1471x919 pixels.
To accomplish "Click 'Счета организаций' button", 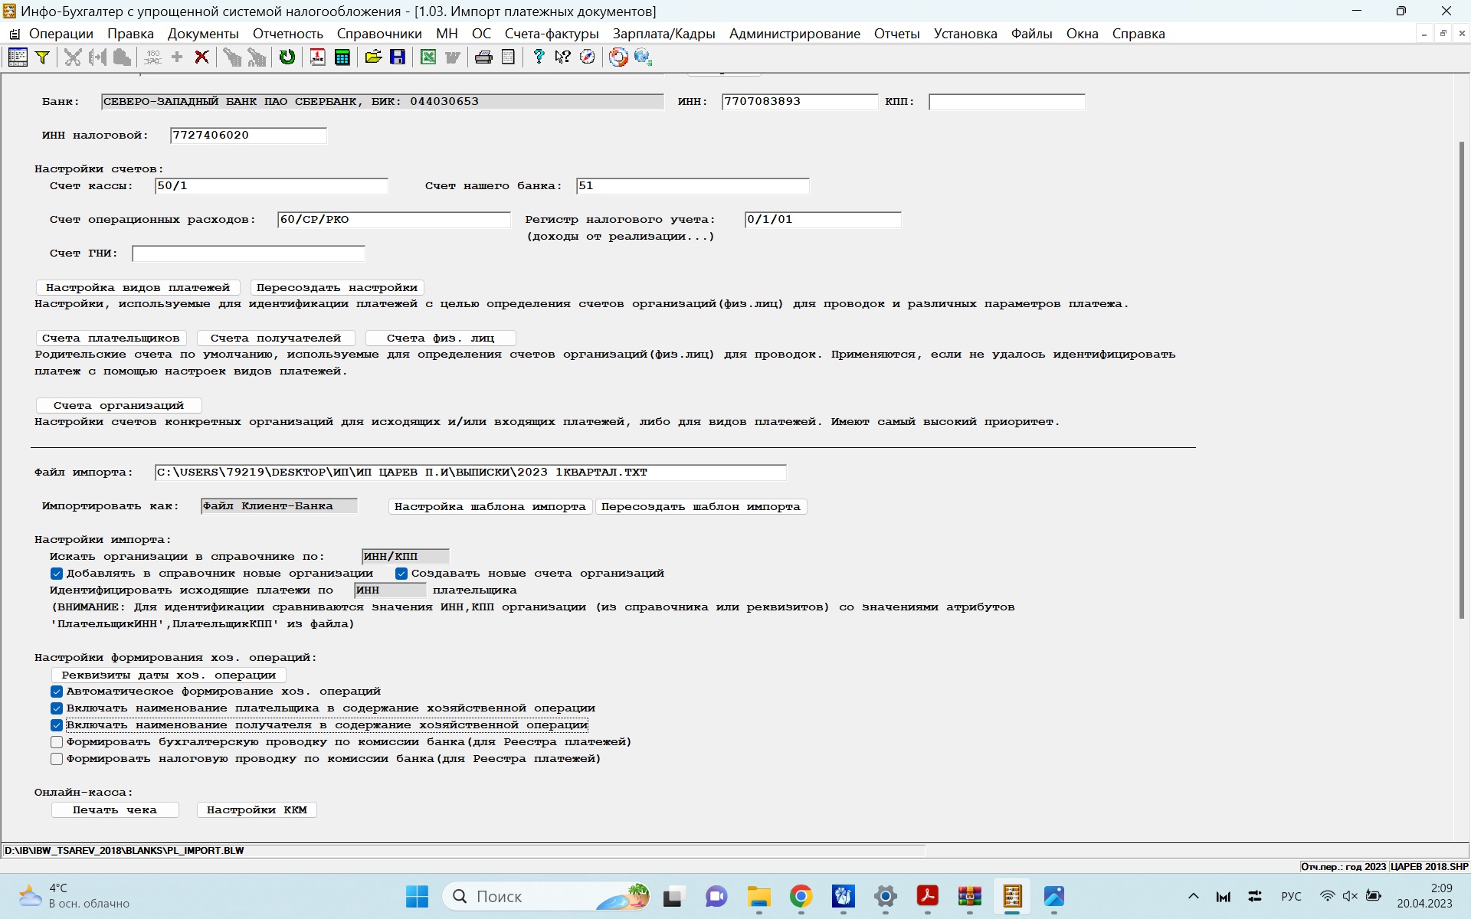I will tap(119, 406).
